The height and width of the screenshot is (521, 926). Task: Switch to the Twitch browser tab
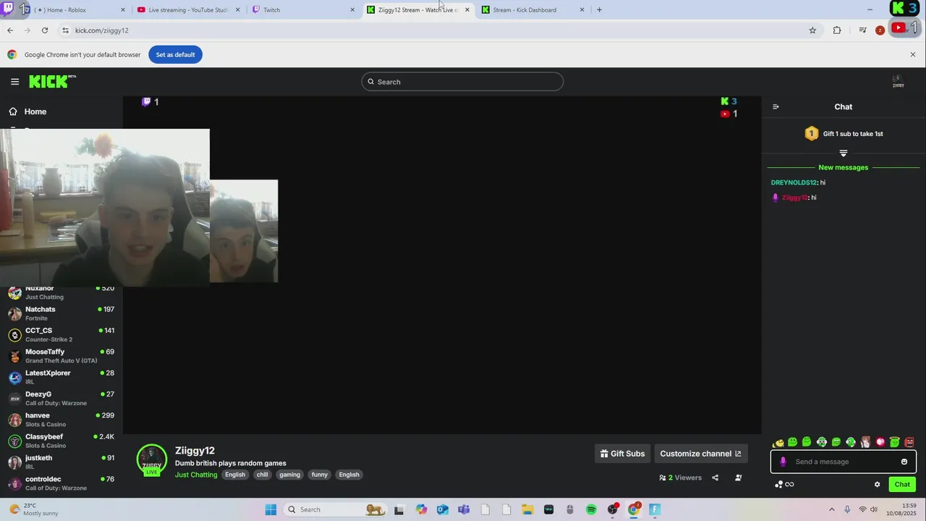coord(304,10)
